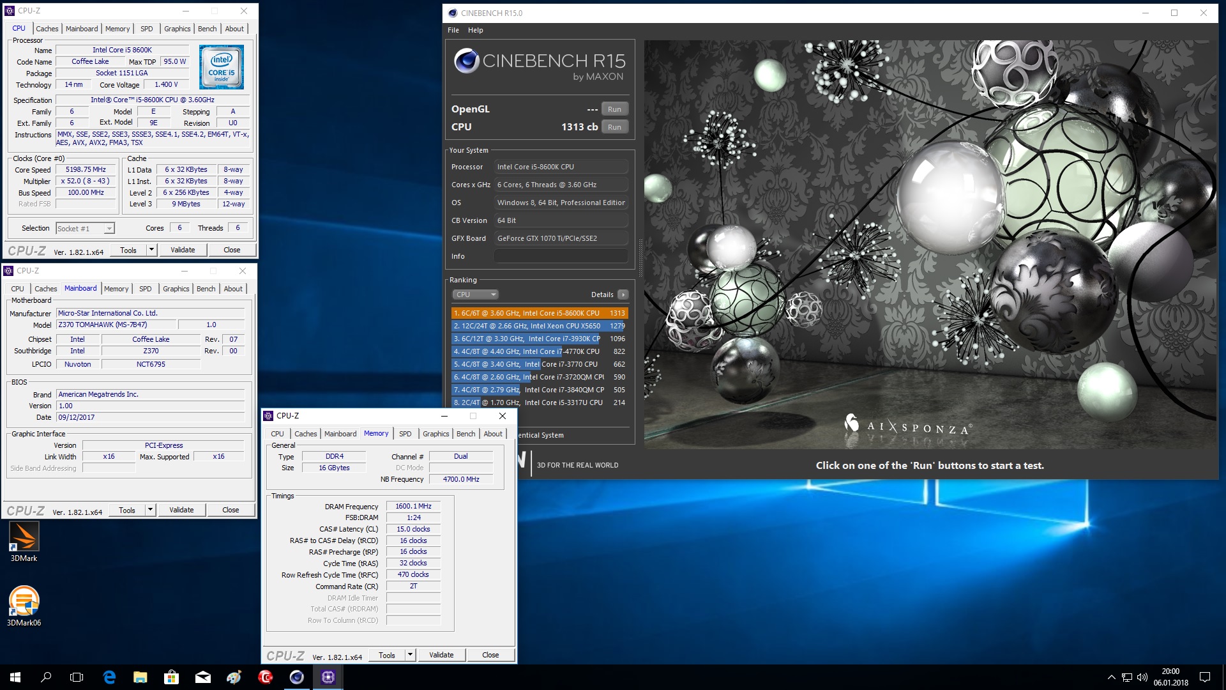Switch to Bench tab in top CPU-Z

coord(207,29)
